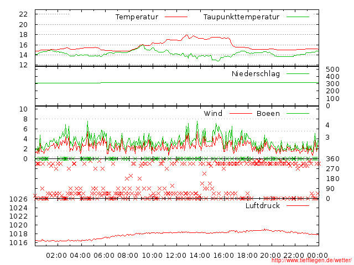Click the 16:00 time axis label
Viewport: 354px width, 265px height.
pyautogui.click(x=223, y=256)
